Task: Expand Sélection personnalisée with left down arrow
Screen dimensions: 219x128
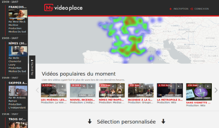Action: click(90, 121)
